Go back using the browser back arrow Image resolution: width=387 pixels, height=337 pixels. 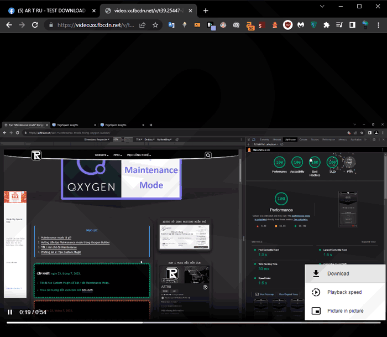9,25
